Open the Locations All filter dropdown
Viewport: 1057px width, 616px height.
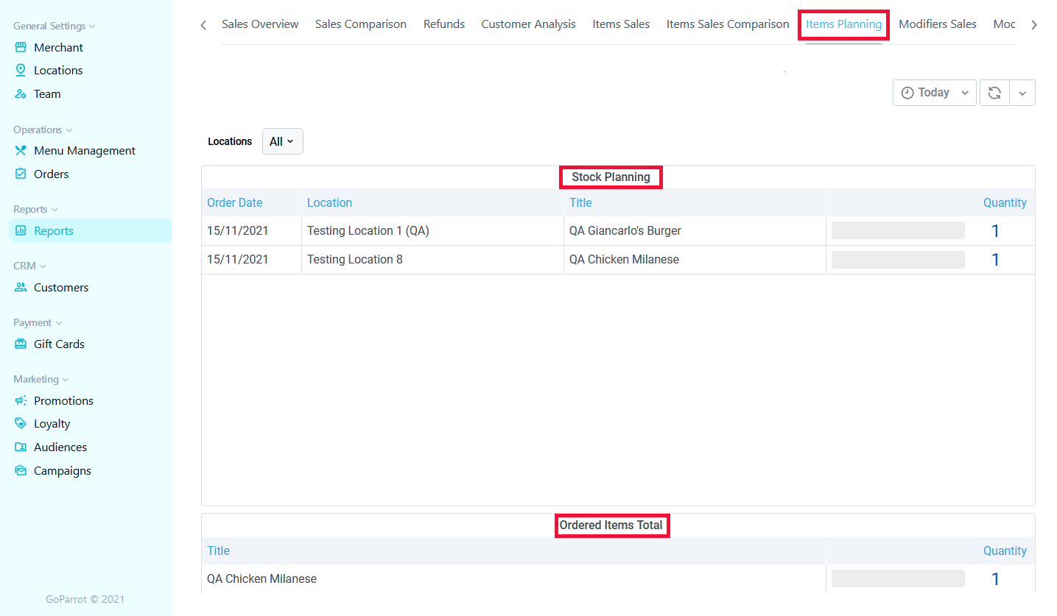(x=282, y=141)
